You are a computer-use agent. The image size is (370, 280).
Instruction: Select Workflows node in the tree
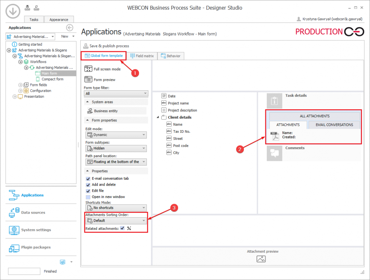click(38, 62)
